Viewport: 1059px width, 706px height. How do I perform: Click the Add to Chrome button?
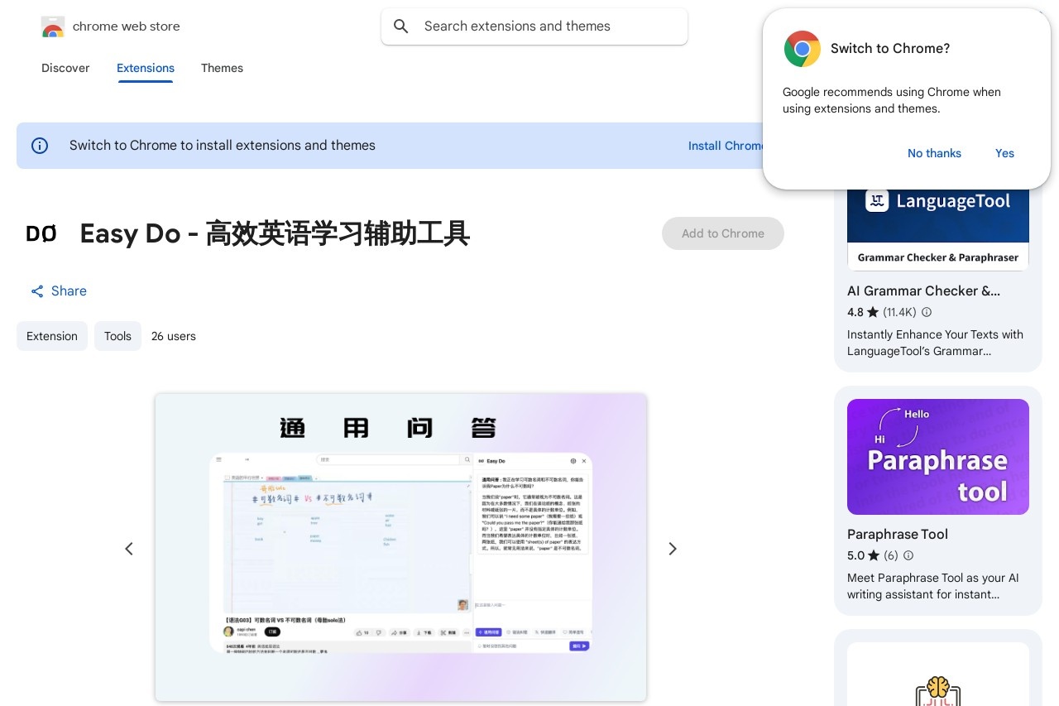tap(723, 233)
